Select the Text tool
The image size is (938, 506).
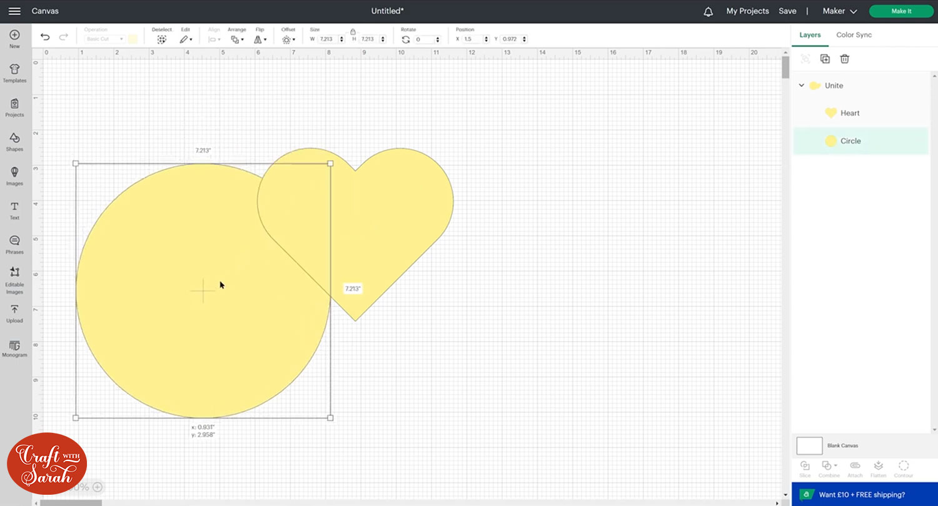click(x=14, y=211)
